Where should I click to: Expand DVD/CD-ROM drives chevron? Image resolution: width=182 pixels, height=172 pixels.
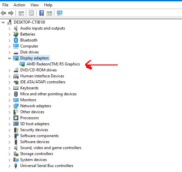click(10, 70)
